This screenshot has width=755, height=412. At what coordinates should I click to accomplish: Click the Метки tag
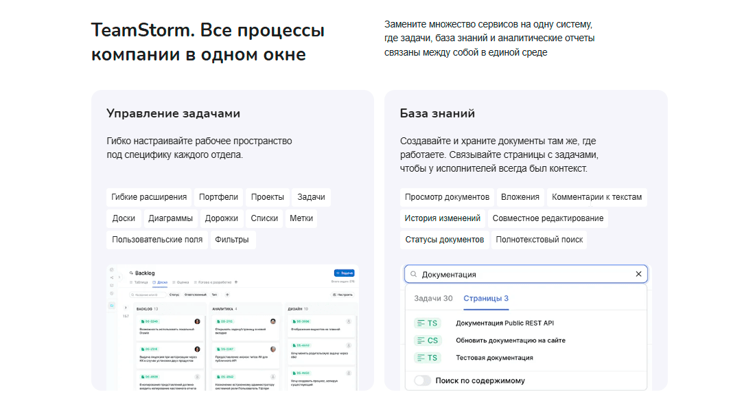click(301, 218)
